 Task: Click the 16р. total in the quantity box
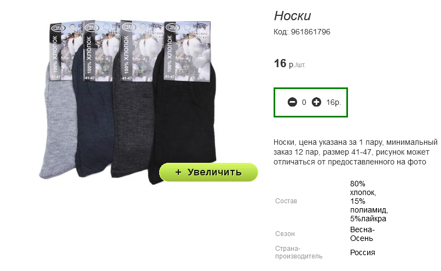334,102
